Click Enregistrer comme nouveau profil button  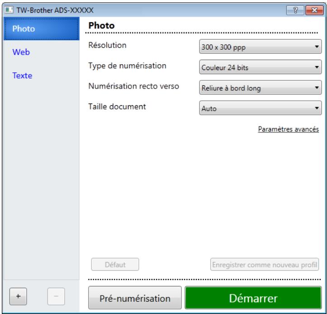click(x=265, y=264)
